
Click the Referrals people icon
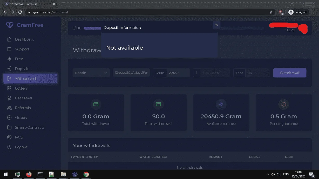tap(9, 108)
